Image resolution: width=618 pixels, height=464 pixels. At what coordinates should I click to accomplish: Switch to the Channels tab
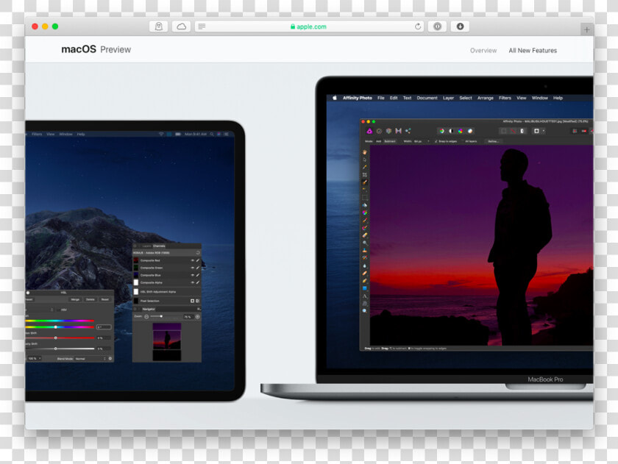[x=159, y=246]
